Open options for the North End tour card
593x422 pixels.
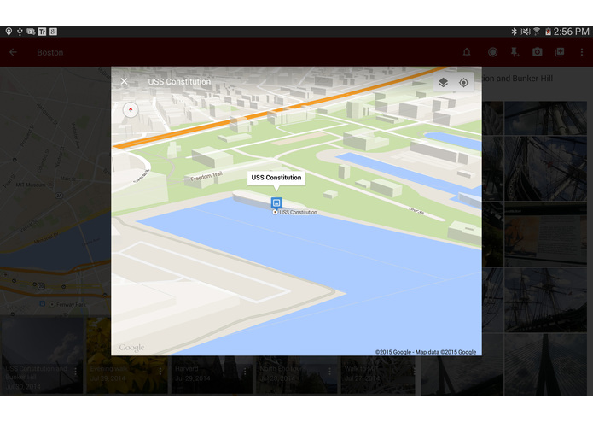coord(330,372)
